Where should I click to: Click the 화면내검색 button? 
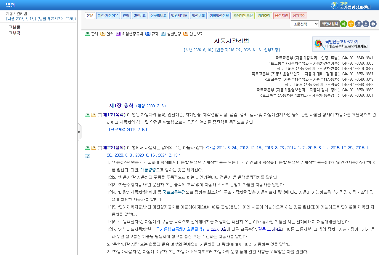coord(330,24)
